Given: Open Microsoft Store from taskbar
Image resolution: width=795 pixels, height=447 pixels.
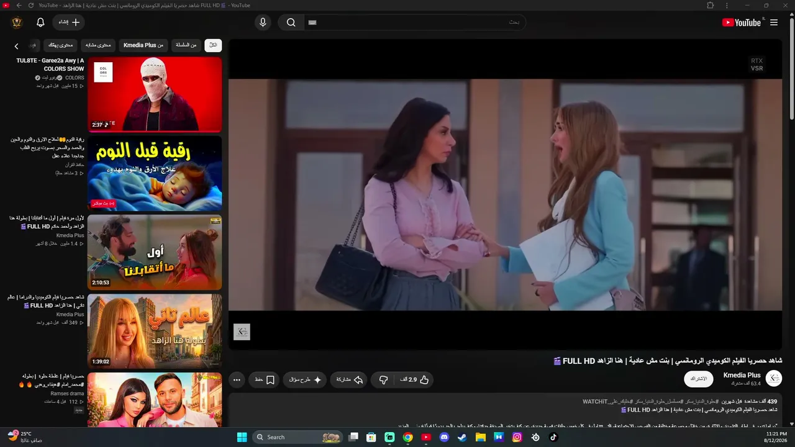Looking at the screenshot, I should 371,437.
